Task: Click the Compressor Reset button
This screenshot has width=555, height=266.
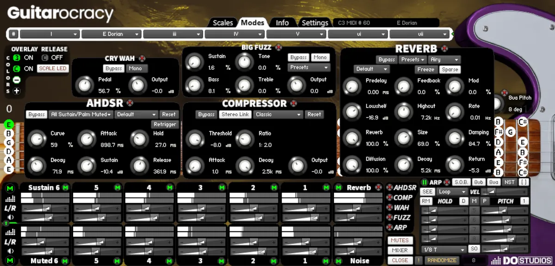Action: pos(314,114)
